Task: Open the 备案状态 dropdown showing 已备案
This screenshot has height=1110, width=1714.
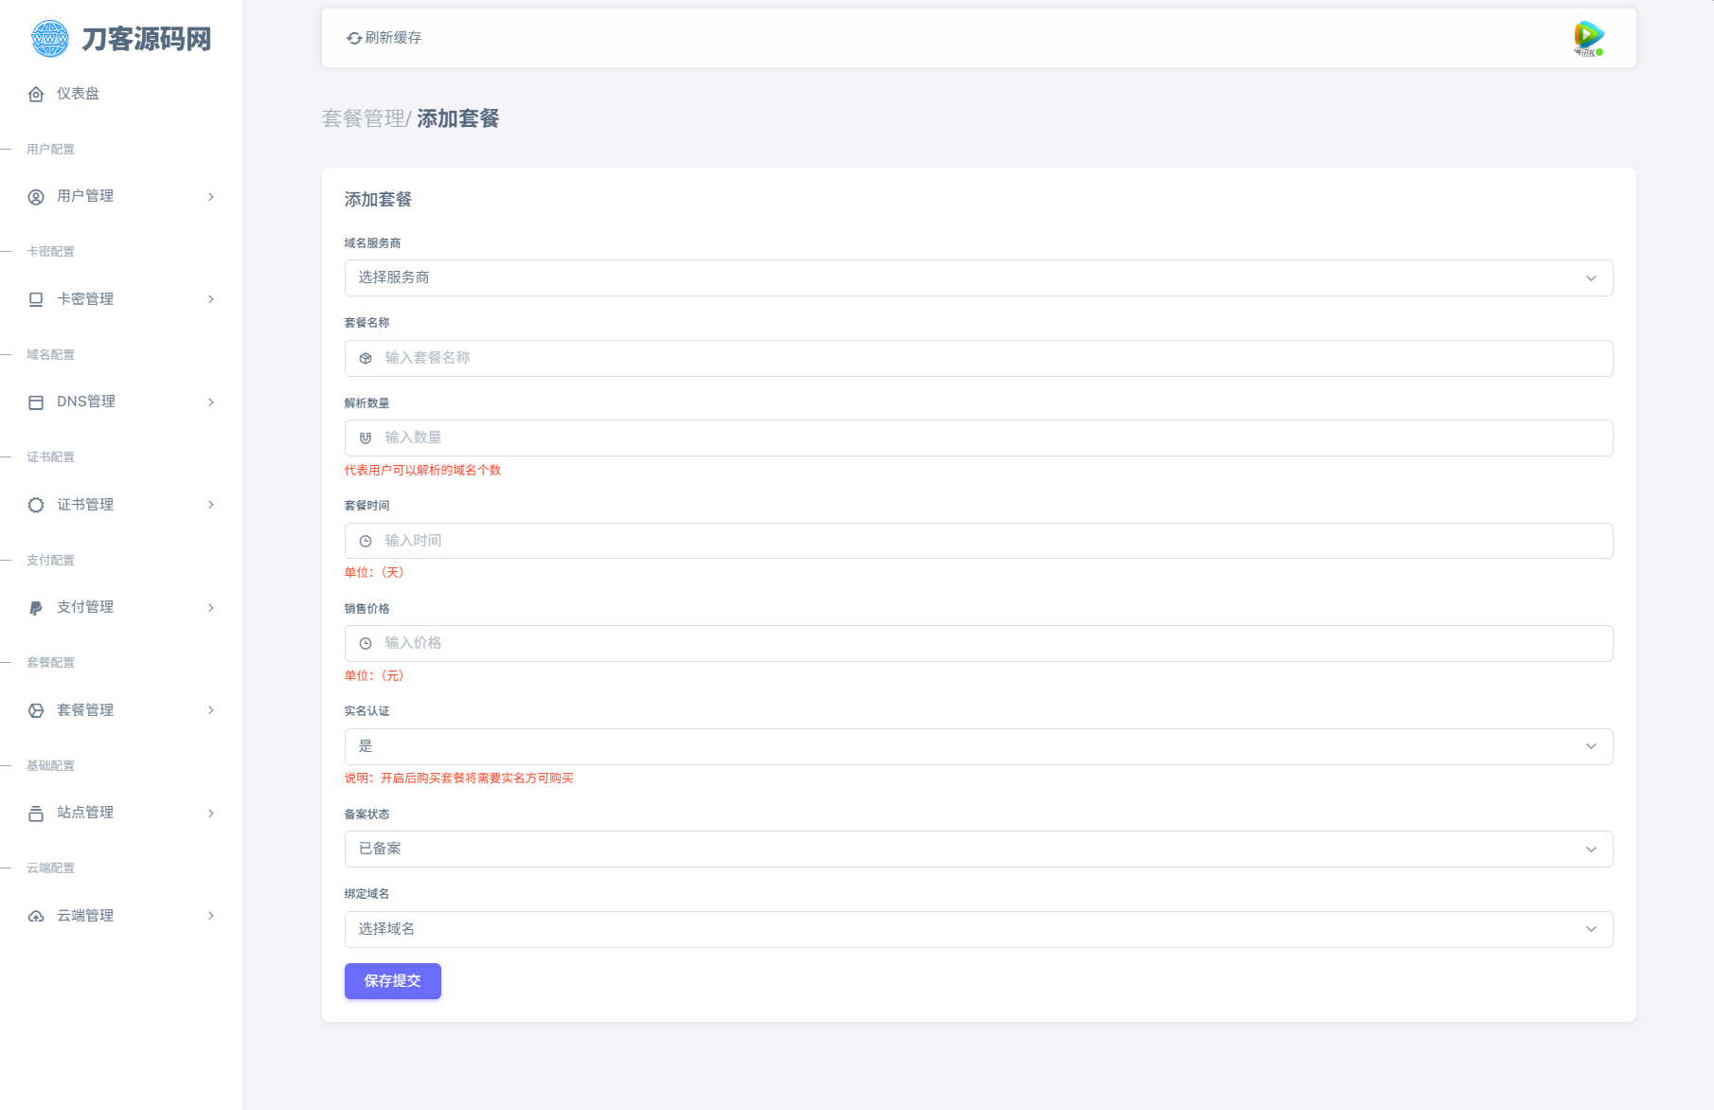Action: pos(977,849)
